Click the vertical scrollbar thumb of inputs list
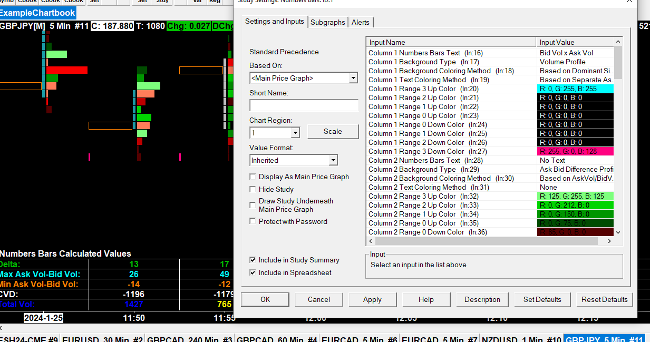Screen dimensions: 650x342 [618, 62]
